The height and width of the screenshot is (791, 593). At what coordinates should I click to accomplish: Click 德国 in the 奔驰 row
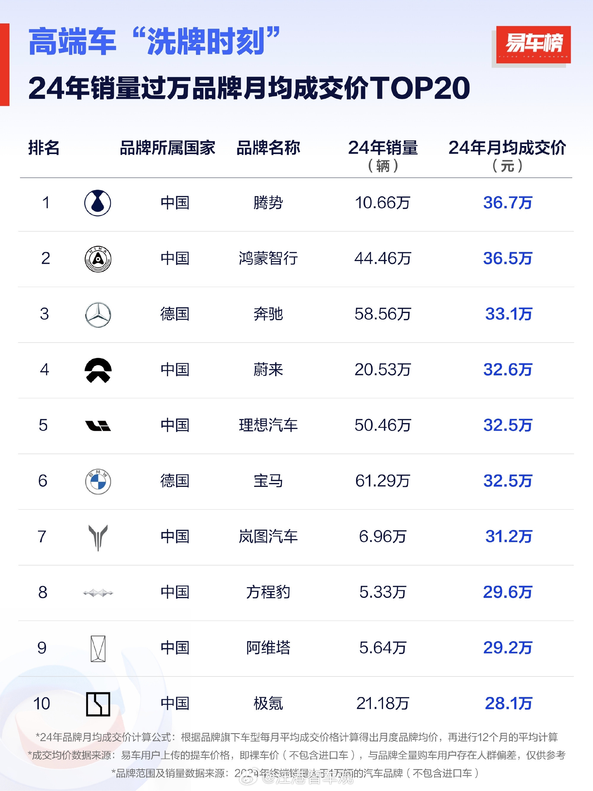pyautogui.click(x=175, y=314)
